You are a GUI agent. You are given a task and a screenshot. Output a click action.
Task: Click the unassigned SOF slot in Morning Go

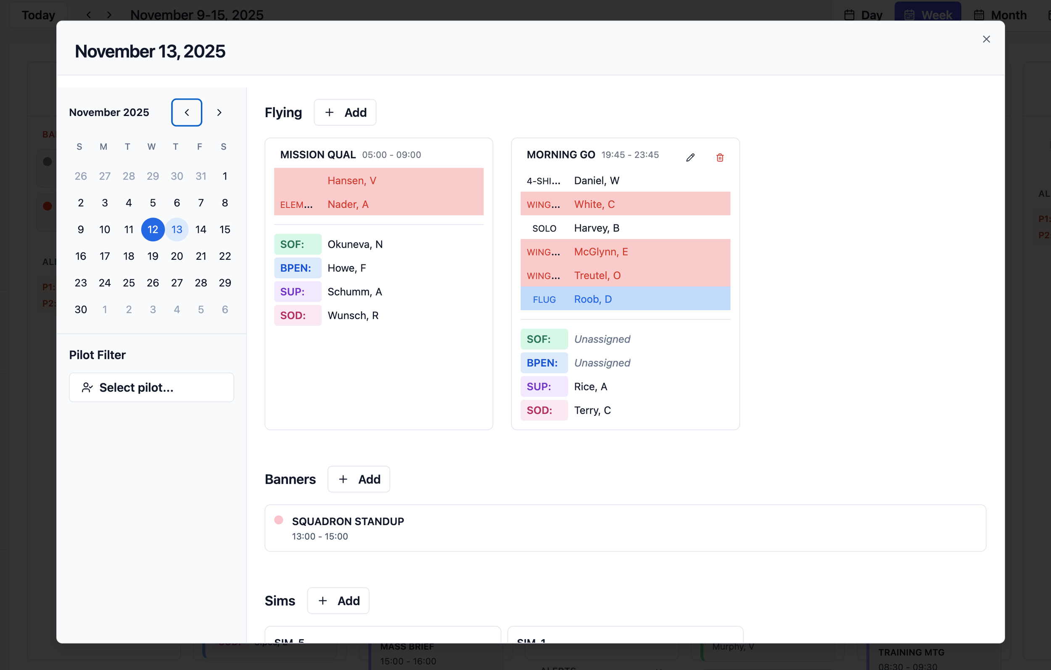tap(602, 339)
